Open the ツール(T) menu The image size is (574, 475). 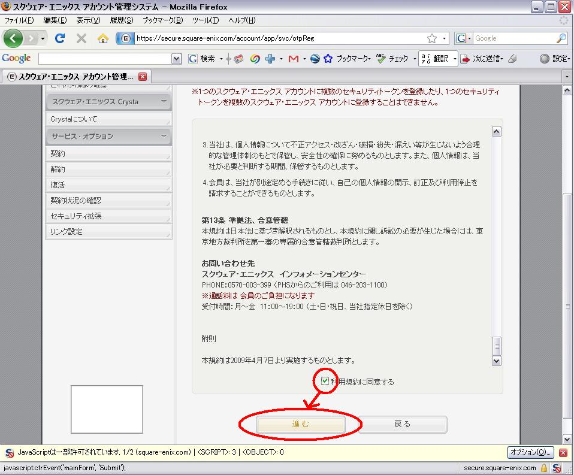tap(206, 20)
